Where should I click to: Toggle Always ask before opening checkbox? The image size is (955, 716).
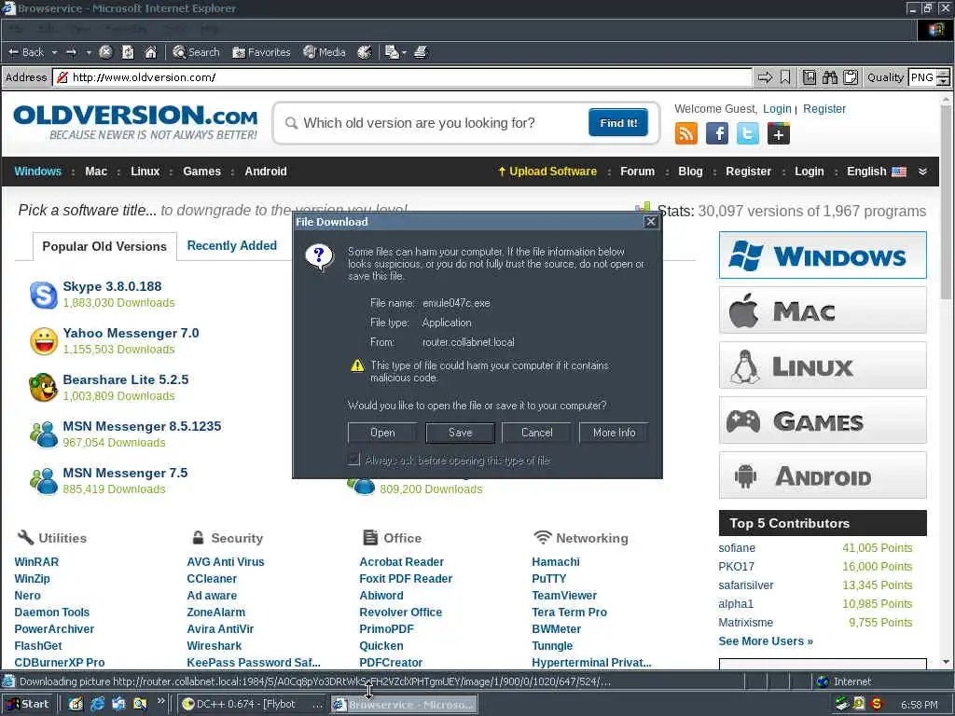[x=353, y=460]
